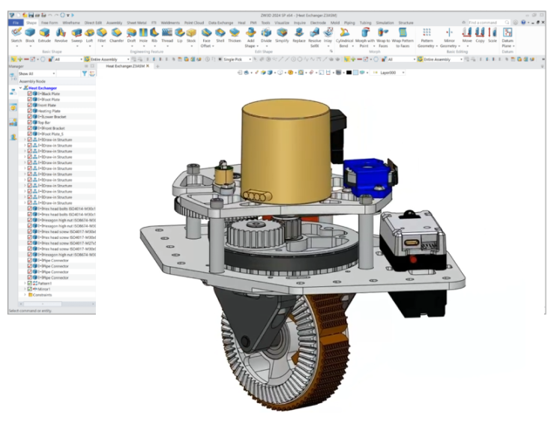Viewport: 557px width, 424px height.
Task: Toggle visibility checkbox for Top Bar
Action: tap(30, 122)
